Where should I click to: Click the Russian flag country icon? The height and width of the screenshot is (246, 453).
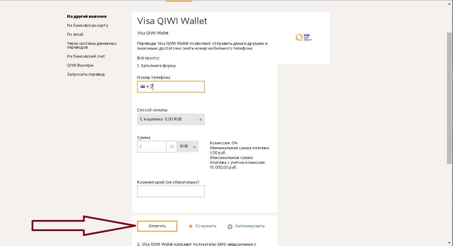tap(142, 87)
